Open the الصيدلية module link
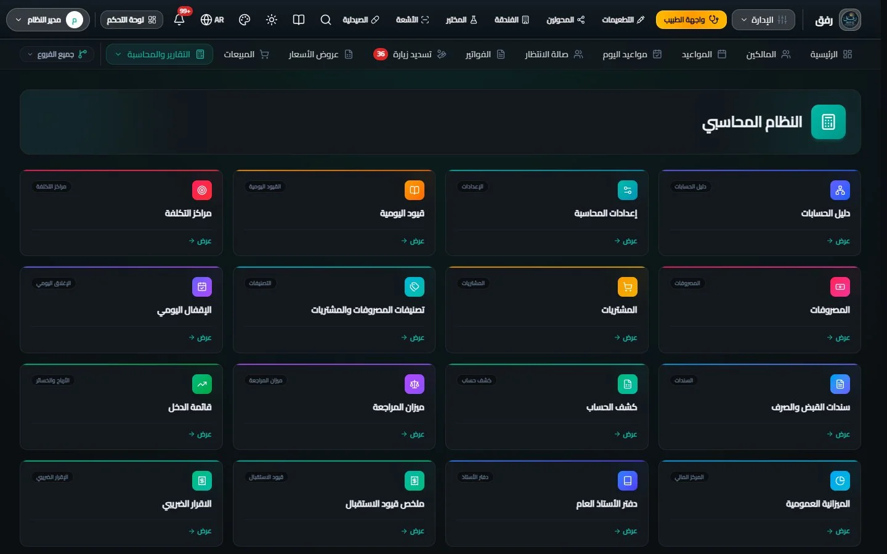Viewport: 887px width, 554px height. pyautogui.click(x=361, y=20)
